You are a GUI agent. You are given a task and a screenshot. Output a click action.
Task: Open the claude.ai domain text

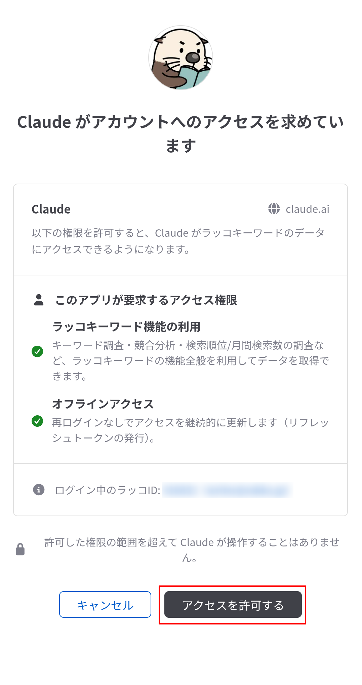click(308, 209)
